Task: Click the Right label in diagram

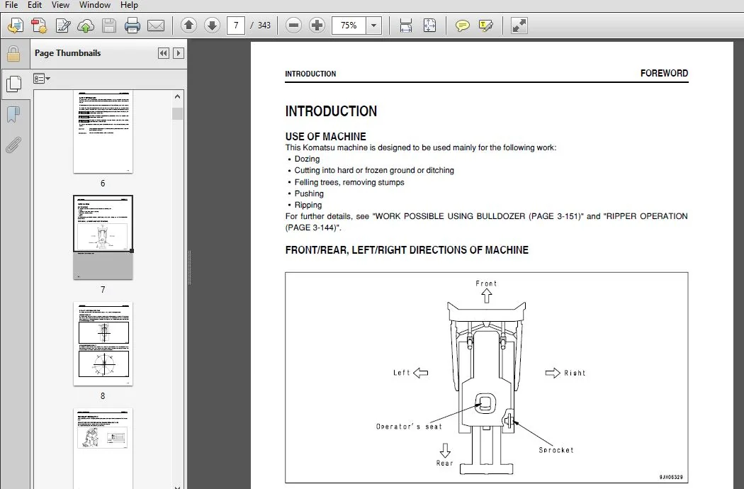Action: click(575, 373)
